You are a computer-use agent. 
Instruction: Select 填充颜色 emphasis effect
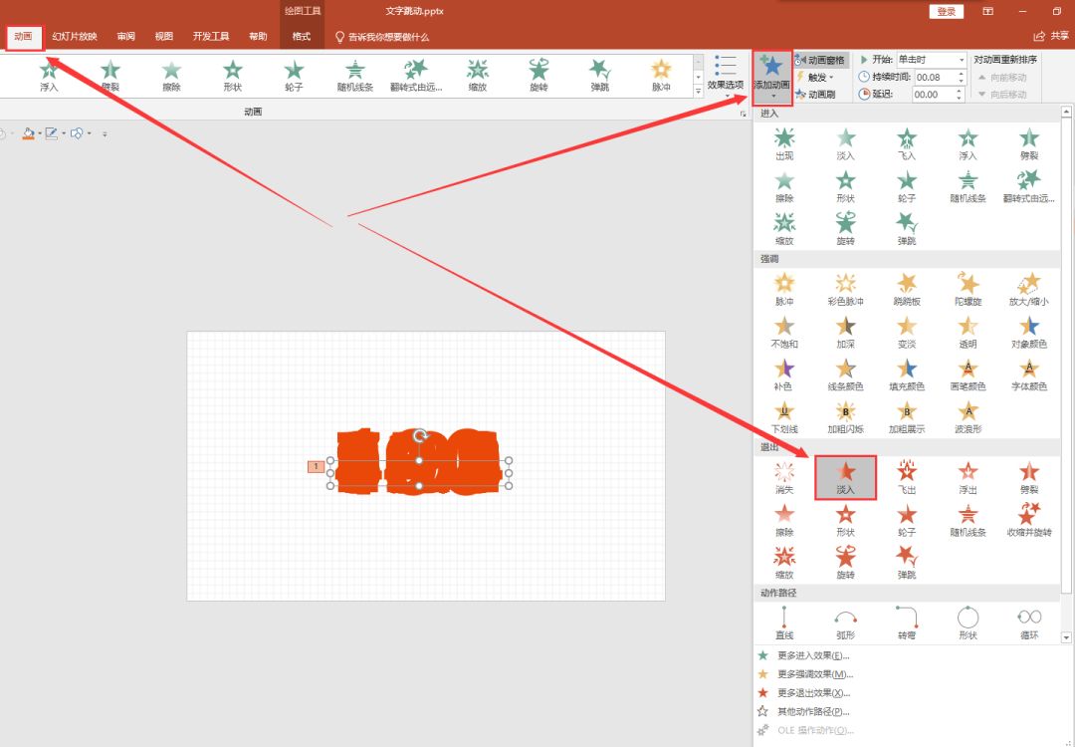[907, 375]
